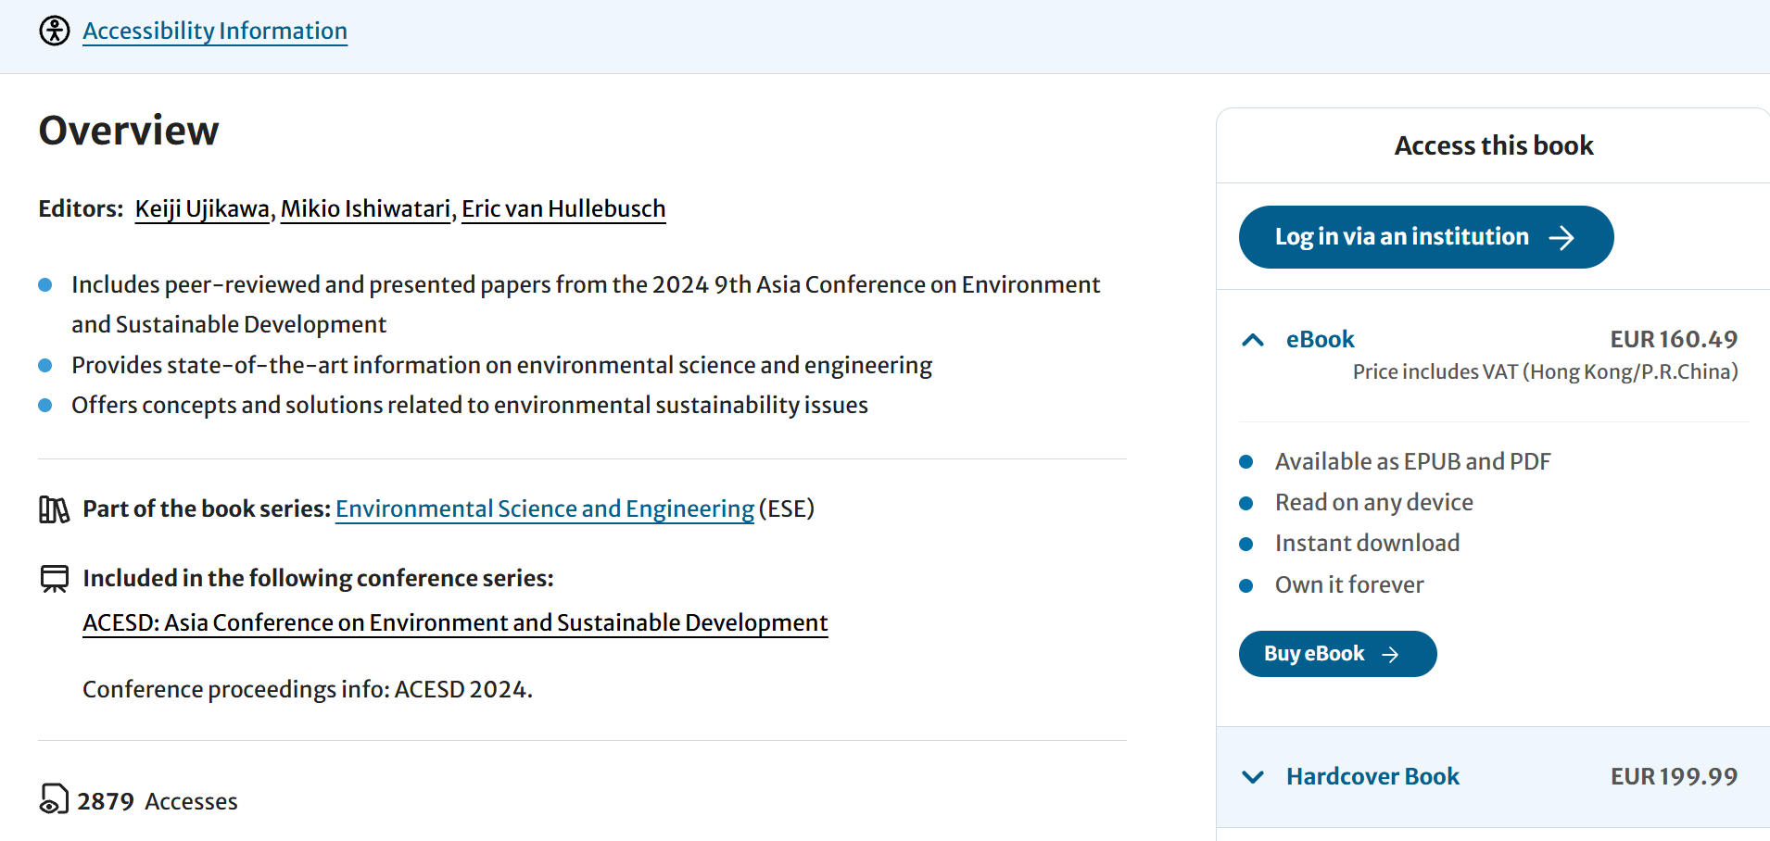Screen dimensions: 1770x841
Task: Click the accesses document-eye icon
Action: 54,799
